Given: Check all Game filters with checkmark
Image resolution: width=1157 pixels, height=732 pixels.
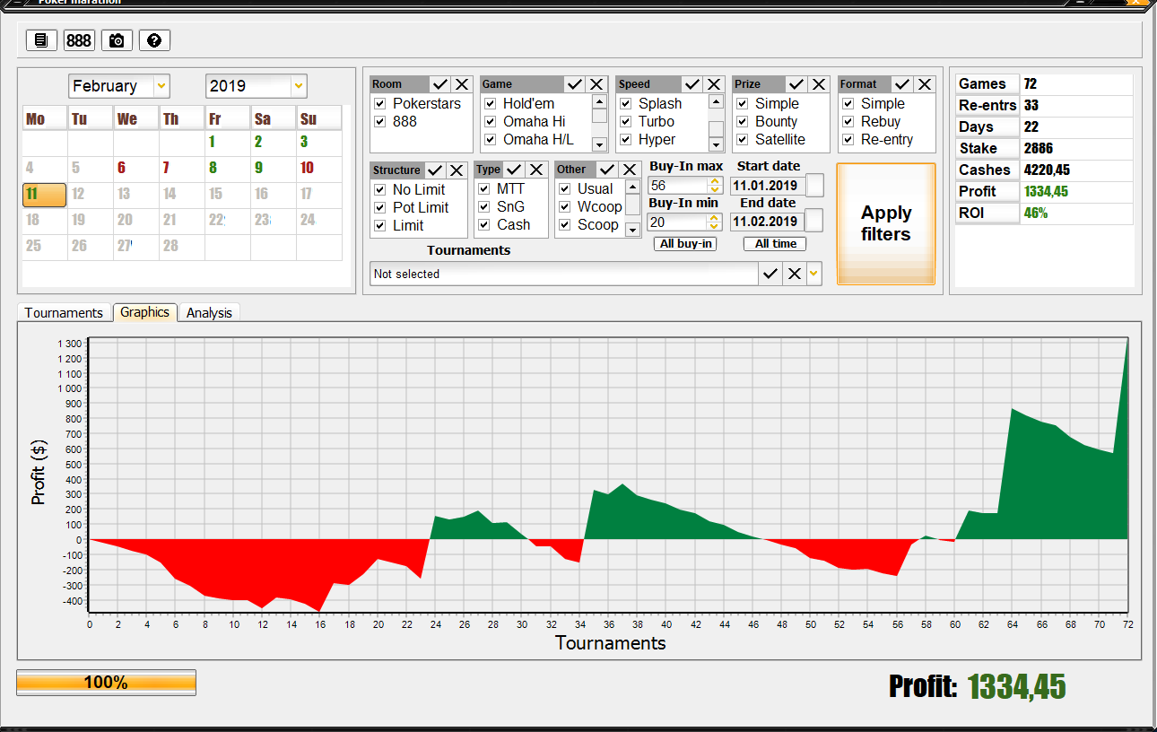Looking at the screenshot, I should tap(575, 84).
